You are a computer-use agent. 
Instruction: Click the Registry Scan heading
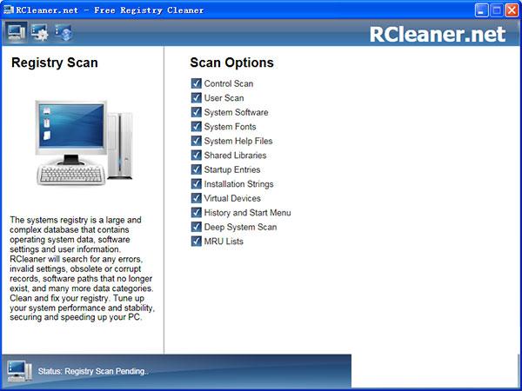(x=55, y=63)
